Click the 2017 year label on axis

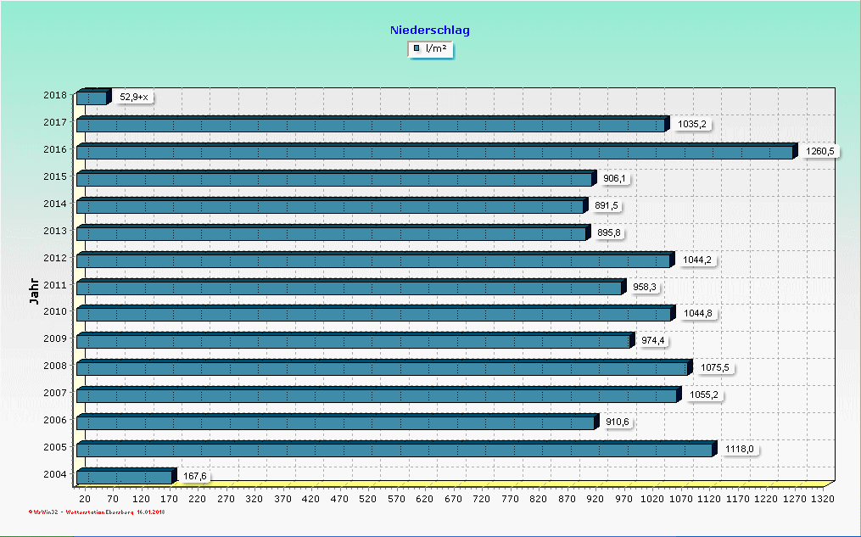coord(55,124)
